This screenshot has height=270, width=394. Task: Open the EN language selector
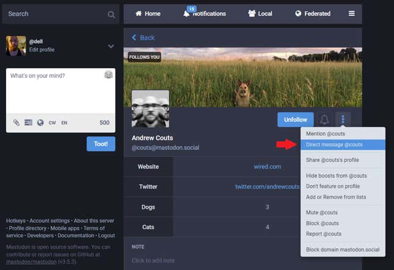pyautogui.click(x=64, y=123)
